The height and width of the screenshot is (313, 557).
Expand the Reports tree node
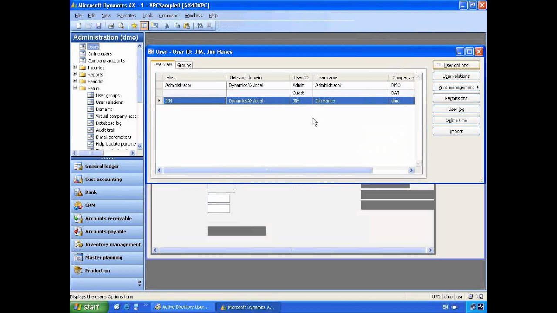coord(74,74)
